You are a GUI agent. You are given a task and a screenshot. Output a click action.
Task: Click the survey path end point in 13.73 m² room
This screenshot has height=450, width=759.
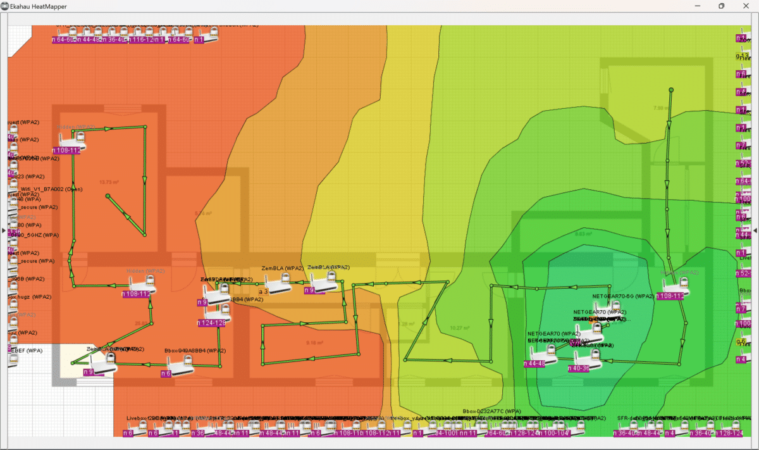(x=108, y=196)
